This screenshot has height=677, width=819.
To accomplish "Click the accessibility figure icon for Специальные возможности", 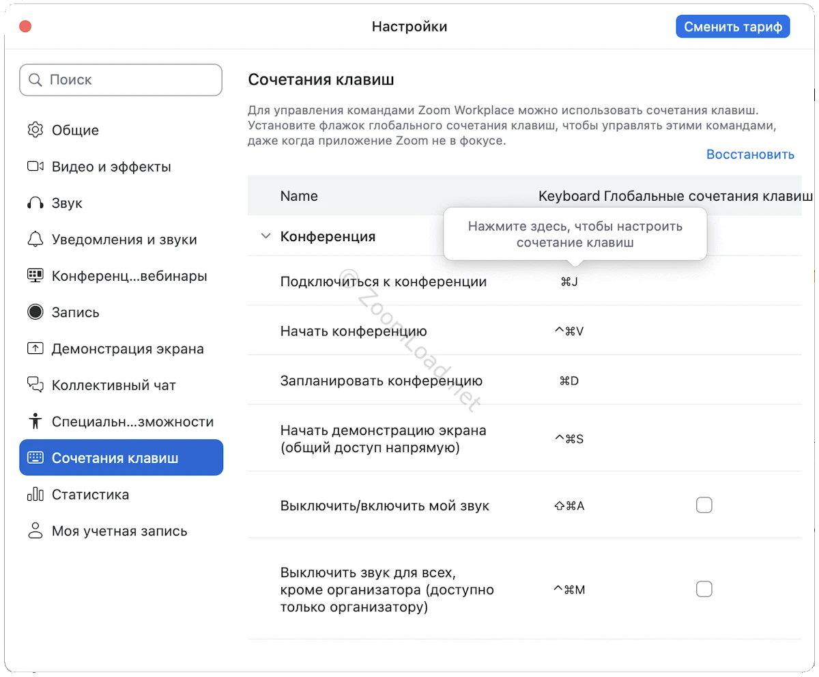I will click(x=35, y=422).
